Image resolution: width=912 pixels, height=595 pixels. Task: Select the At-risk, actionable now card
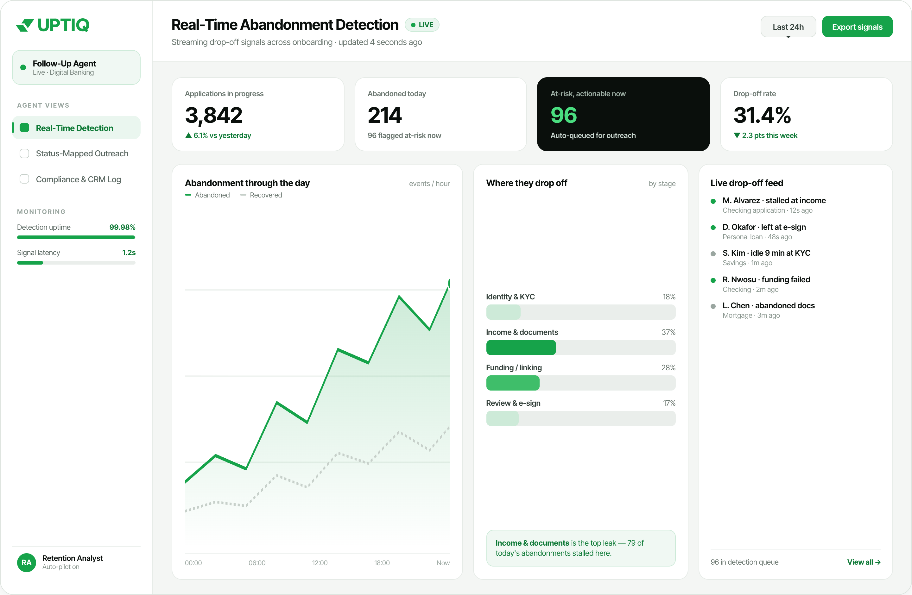click(x=623, y=114)
